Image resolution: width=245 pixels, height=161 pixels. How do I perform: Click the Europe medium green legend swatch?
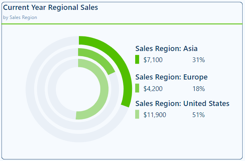[x=137, y=88]
